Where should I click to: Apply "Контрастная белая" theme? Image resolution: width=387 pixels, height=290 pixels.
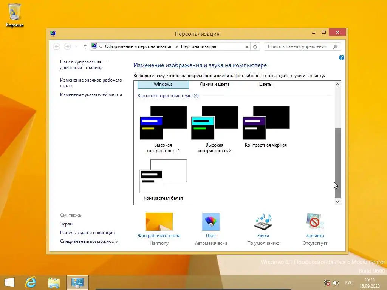point(163,180)
